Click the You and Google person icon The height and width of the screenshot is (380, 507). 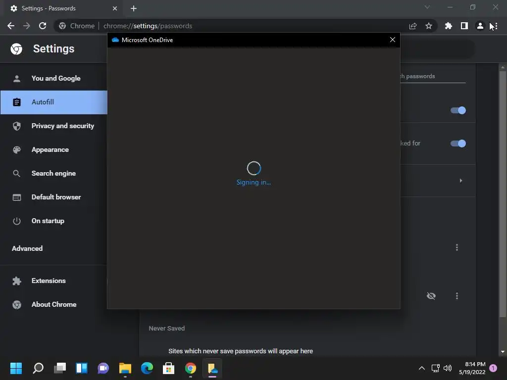pos(17,78)
